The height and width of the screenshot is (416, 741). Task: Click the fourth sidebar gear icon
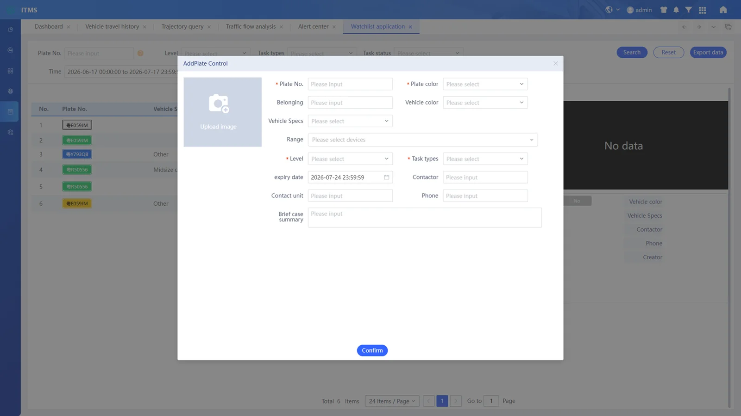pos(10,91)
